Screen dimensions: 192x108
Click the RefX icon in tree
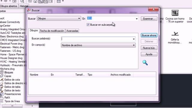(x=1, y=97)
